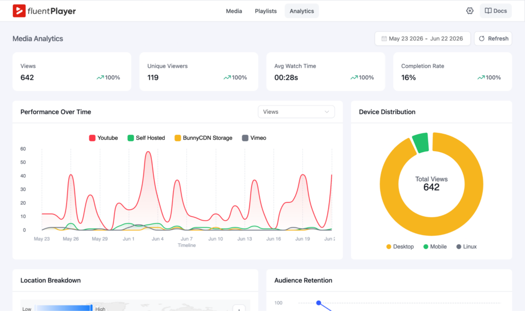Click the refresh circular arrow icon
Screen dimensions: 525x311
tap(481, 38)
